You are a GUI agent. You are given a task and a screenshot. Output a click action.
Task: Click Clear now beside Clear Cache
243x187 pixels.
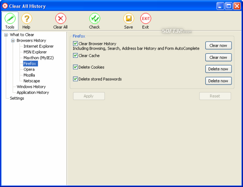tap(219, 57)
